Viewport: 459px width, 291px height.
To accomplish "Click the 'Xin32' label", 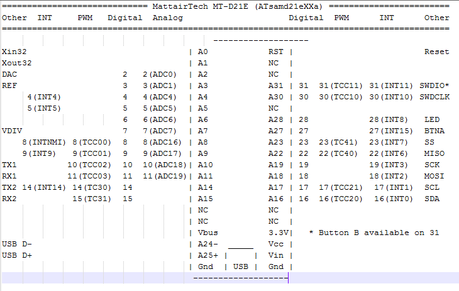I will [14, 52].
